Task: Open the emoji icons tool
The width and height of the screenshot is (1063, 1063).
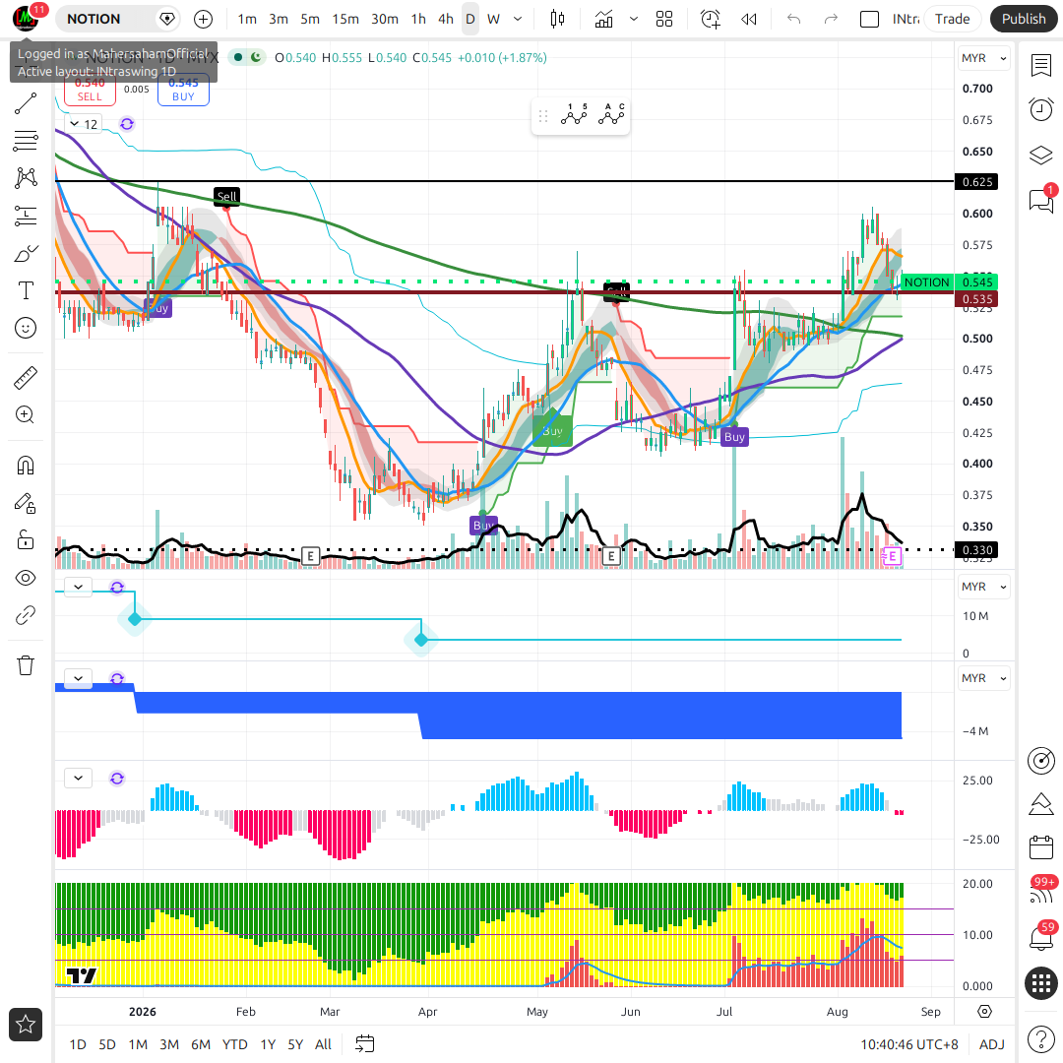Action: click(x=25, y=328)
